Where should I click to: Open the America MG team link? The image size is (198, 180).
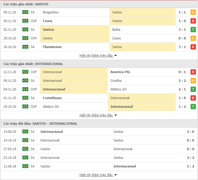(x=120, y=72)
